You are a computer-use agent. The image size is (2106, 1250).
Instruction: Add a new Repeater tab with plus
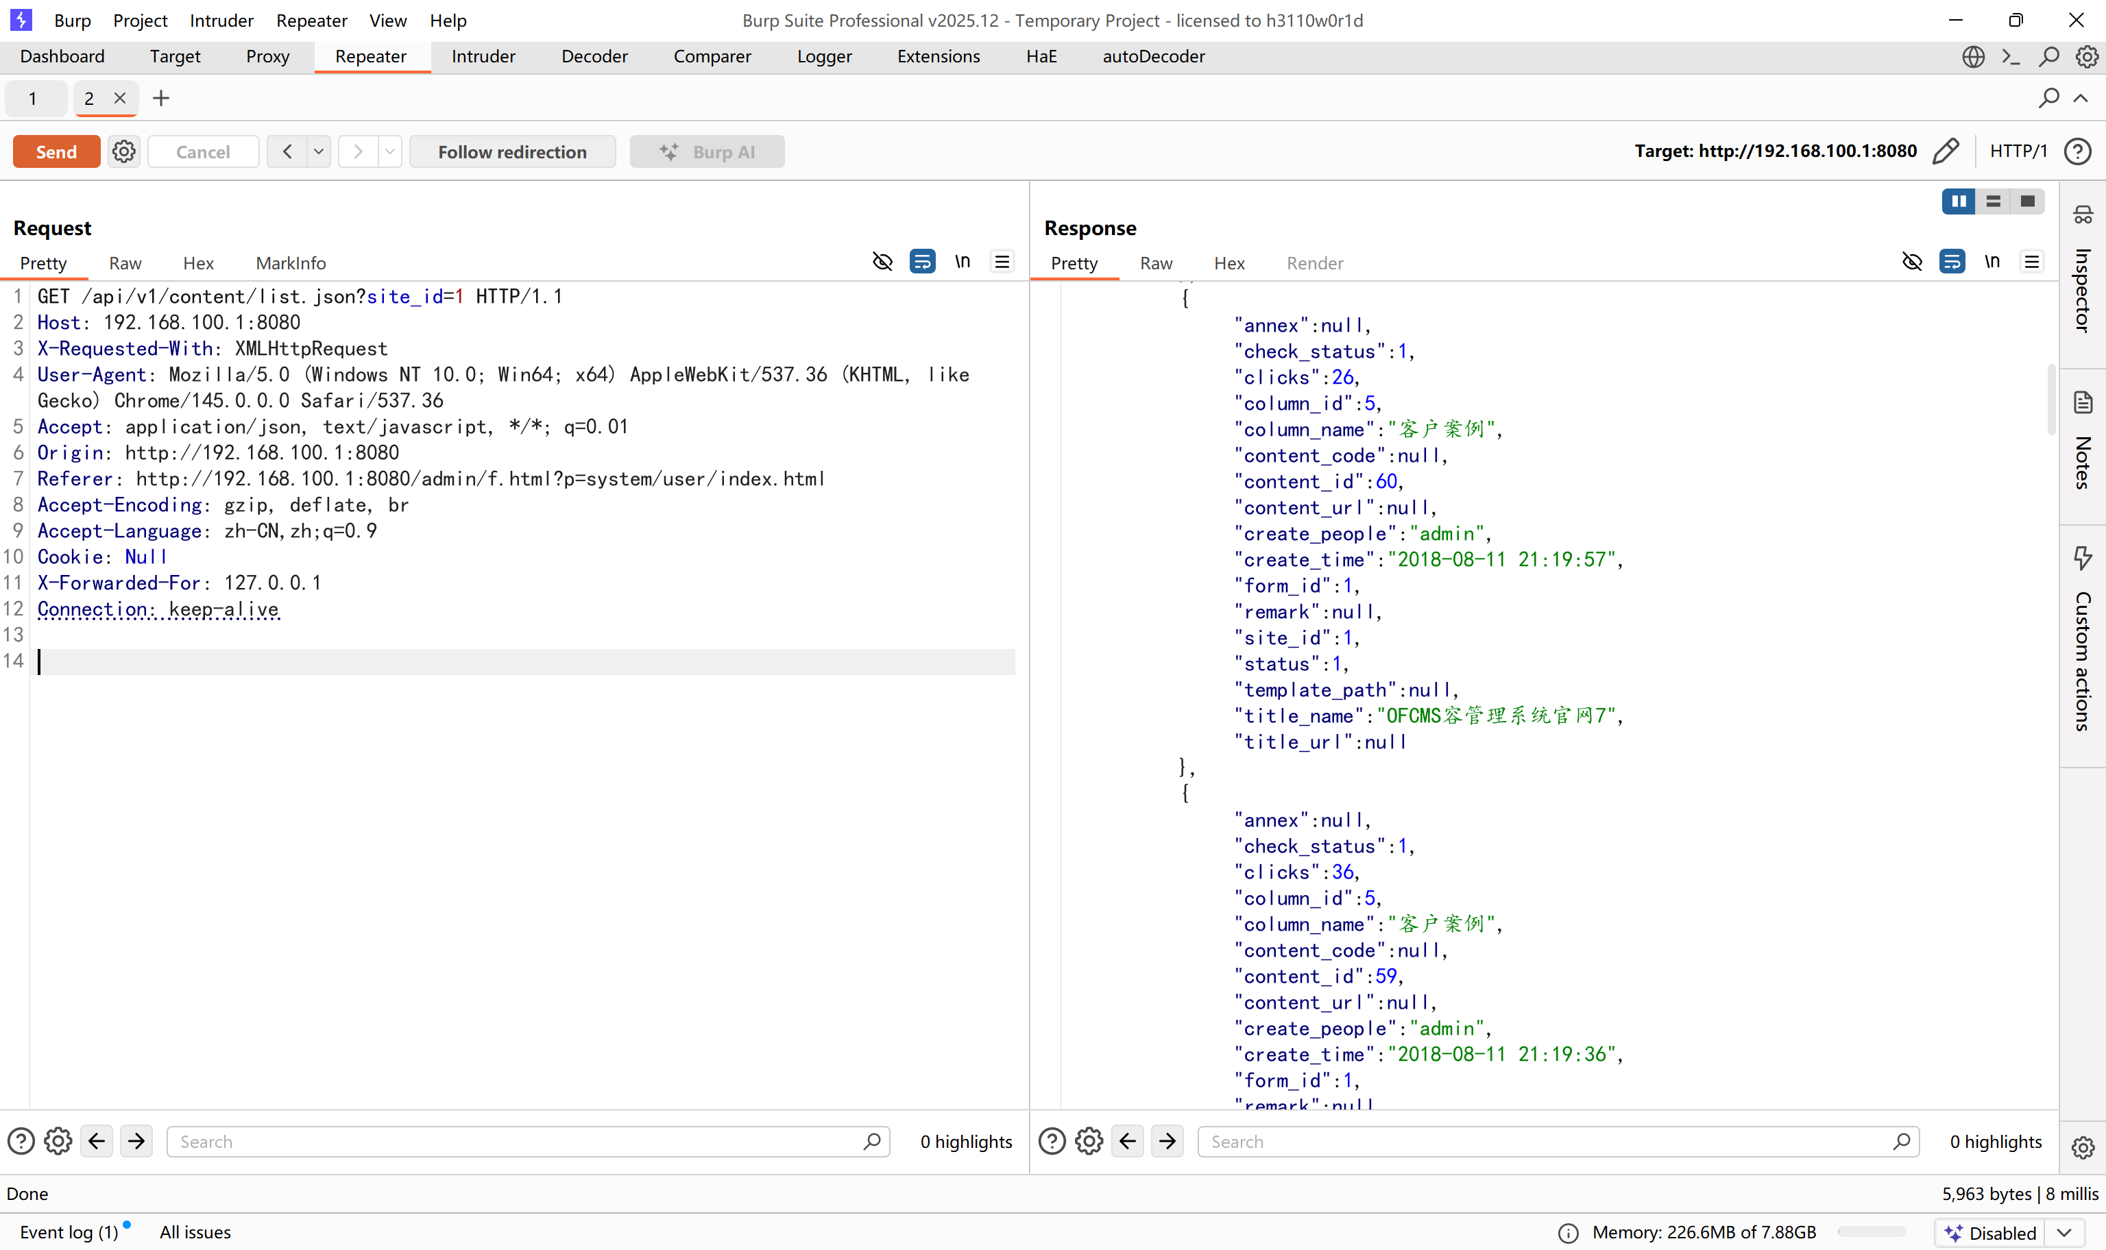pyautogui.click(x=161, y=99)
